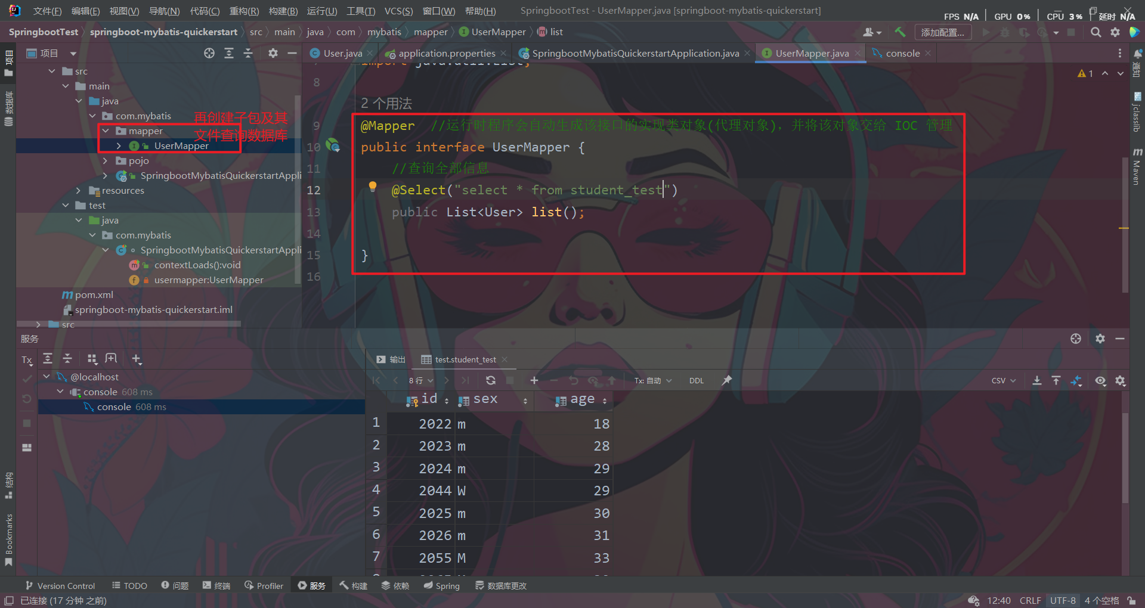Collapse all icon in Project panel header

pos(248,53)
